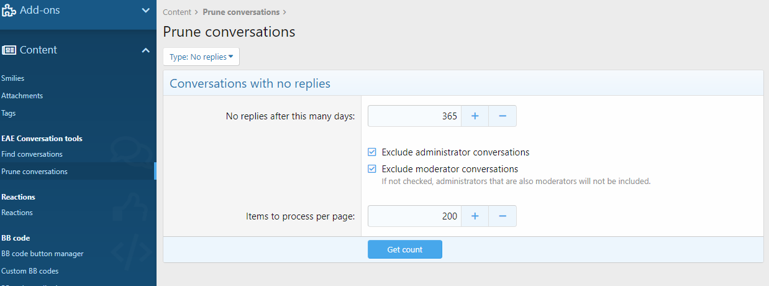Viewport: 769px width, 286px height.
Task: Navigate to Reactions sidebar link
Action: tap(17, 213)
